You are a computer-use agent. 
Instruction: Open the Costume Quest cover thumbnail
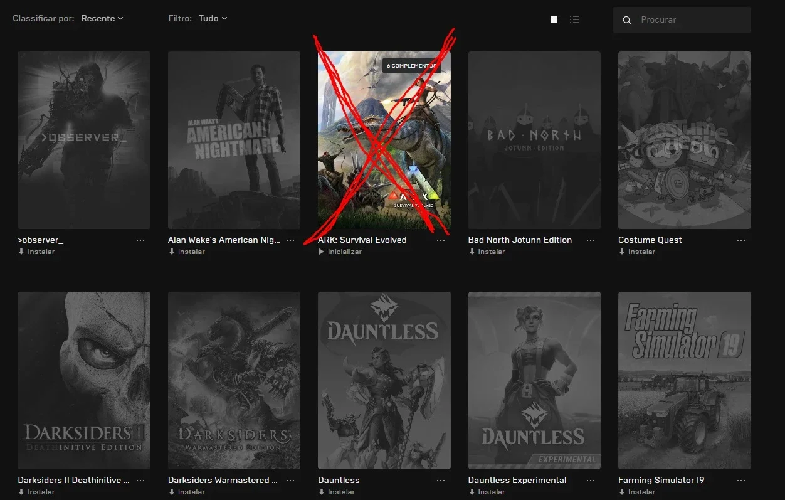pos(685,140)
